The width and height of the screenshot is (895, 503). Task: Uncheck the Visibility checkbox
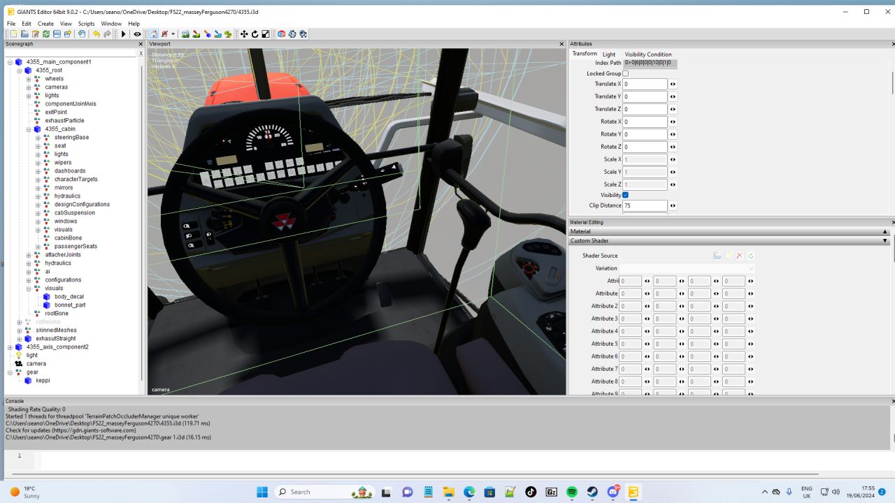click(625, 195)
